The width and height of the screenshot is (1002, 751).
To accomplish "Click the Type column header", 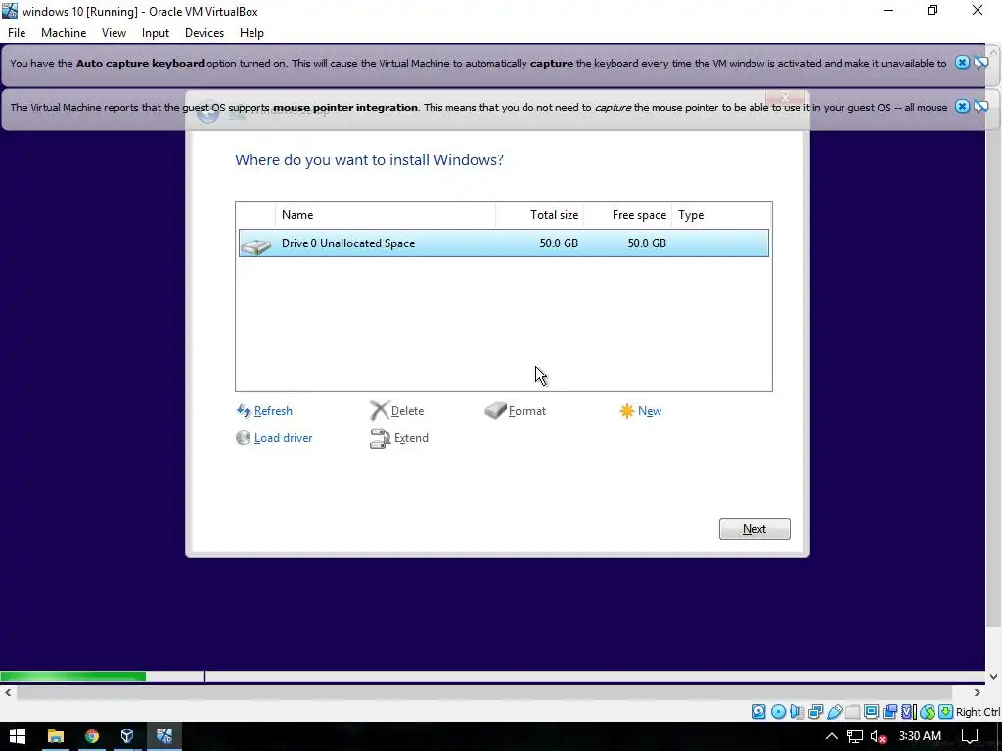I will point(721,215).
